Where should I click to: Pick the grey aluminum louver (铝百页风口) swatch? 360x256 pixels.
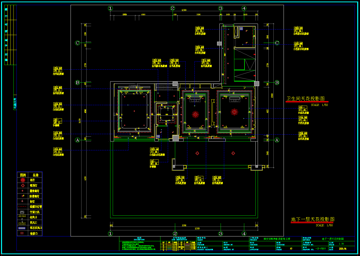(x=22, y=228)
